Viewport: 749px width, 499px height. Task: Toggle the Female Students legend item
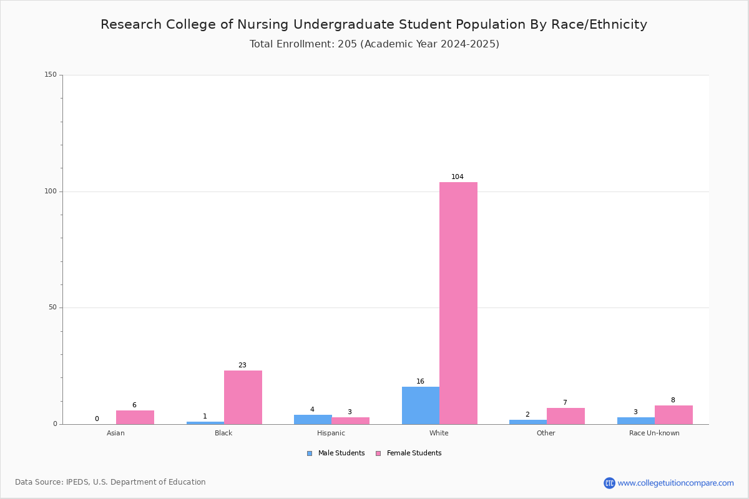(x=408, y=453)
